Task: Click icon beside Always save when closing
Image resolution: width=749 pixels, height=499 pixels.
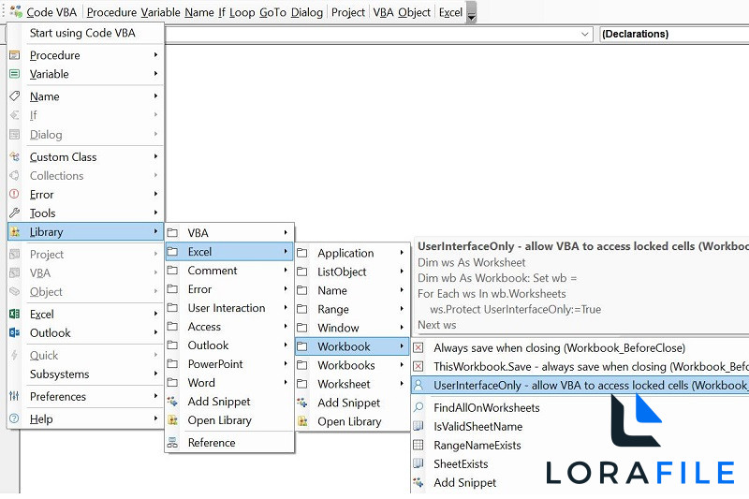Action: pyautogui.click(x=418, y=347)
